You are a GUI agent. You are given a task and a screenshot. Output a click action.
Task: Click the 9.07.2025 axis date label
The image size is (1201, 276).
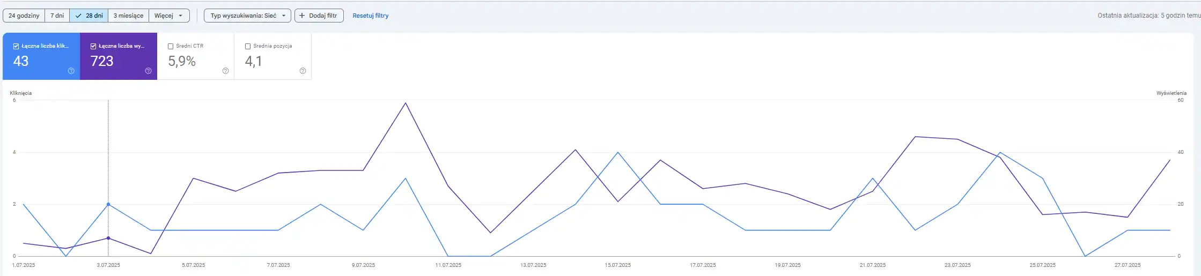tap(363, 265)
